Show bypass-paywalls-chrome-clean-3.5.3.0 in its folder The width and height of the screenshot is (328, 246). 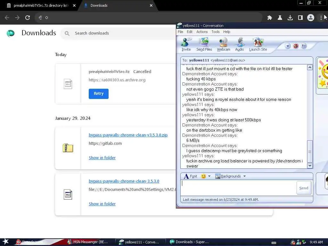pyautogui.click(x=102, y=204)
